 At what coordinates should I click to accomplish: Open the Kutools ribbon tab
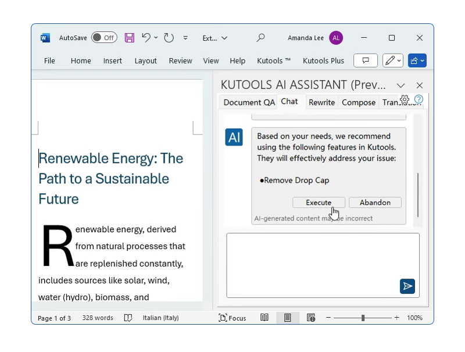[273, 61]
